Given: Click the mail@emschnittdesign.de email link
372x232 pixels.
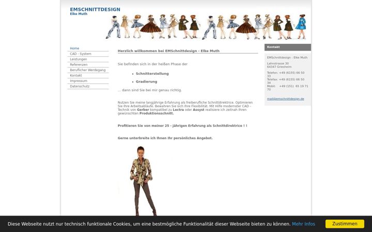Looking at the screenshot, I should click(285, 99).
